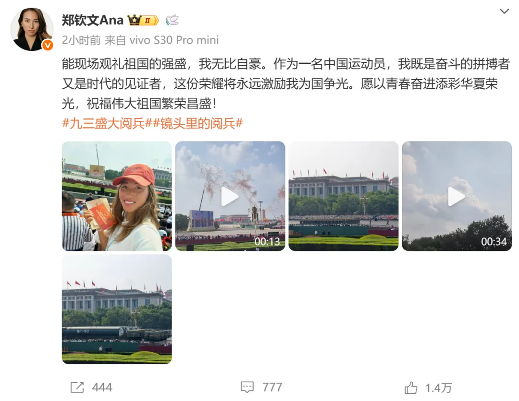This screenshot has width=519, height=401.
Task: Open comments via the speech bubble icon
Action: (x=247, y=387)
